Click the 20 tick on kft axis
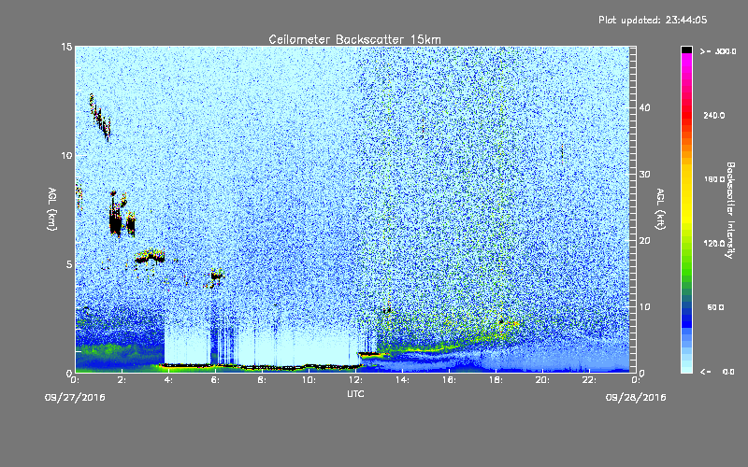The width and height of the screenshot is (748, 467). 644,240
